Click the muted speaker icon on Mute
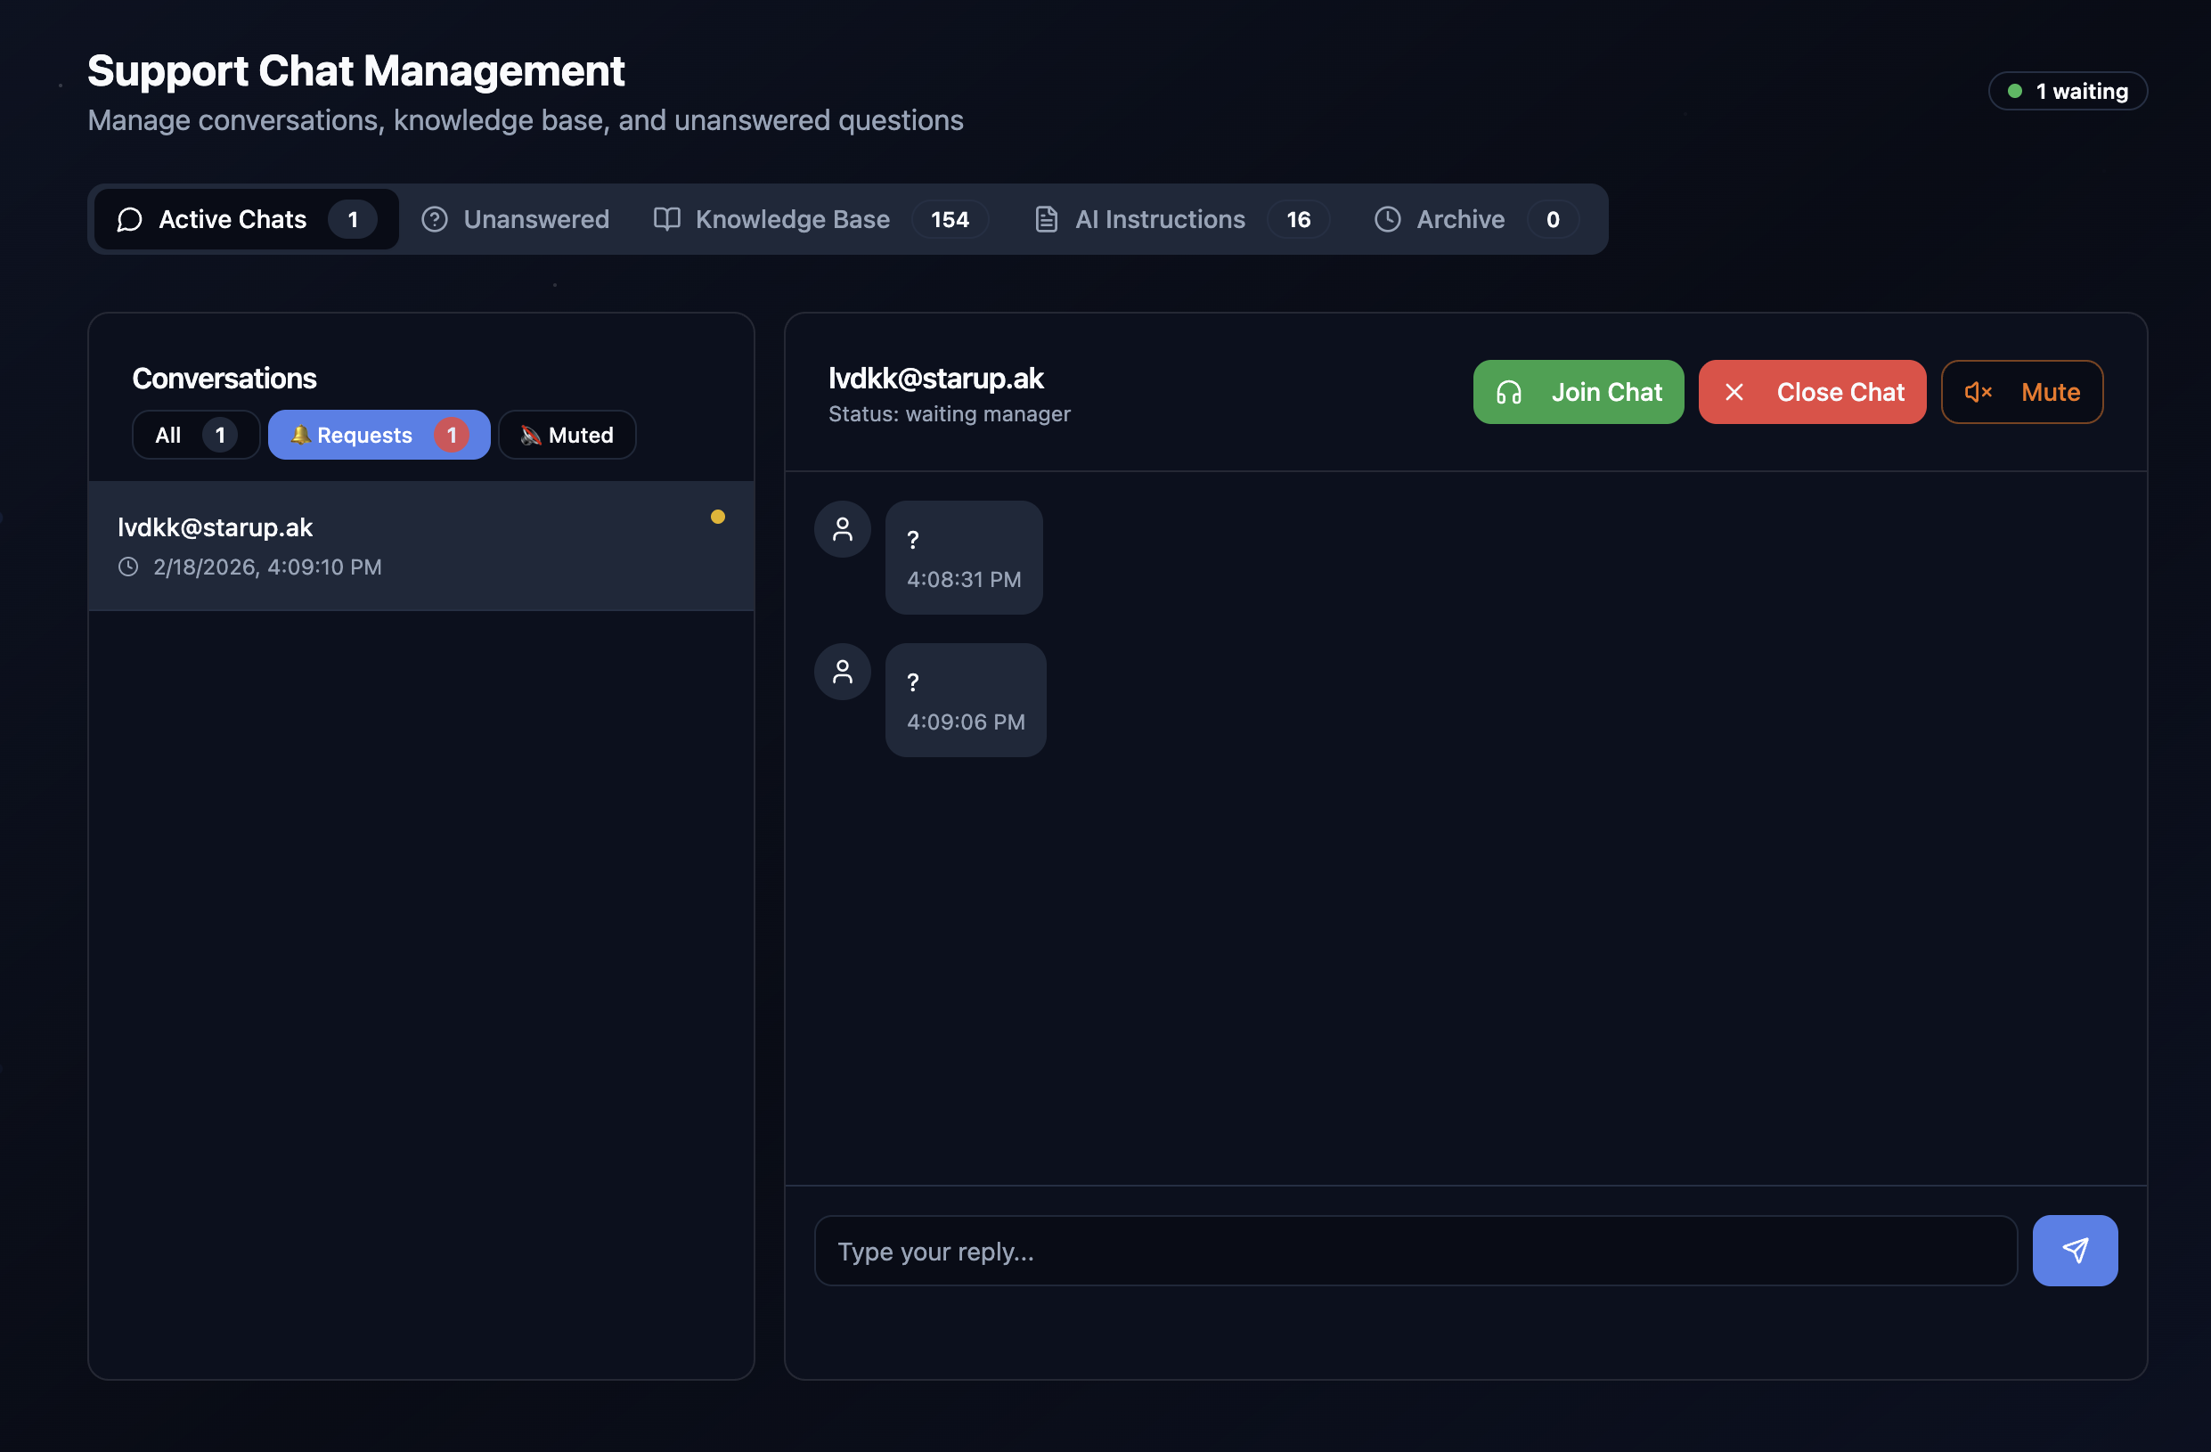Viewport: 2211px width, 1452px height. (1978, 392)
